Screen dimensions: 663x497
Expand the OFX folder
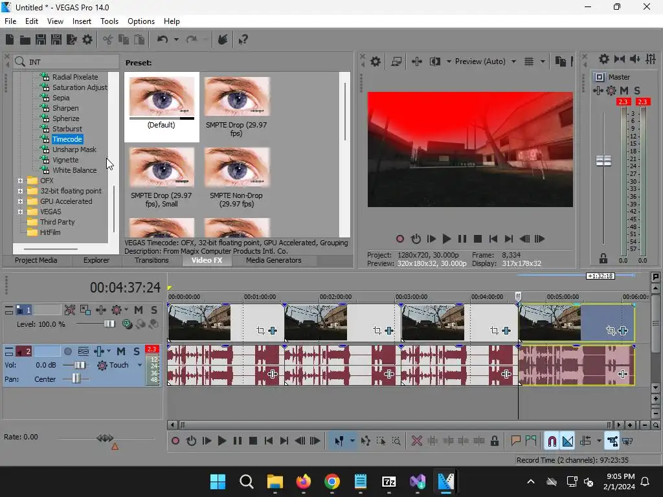[20, 181]
